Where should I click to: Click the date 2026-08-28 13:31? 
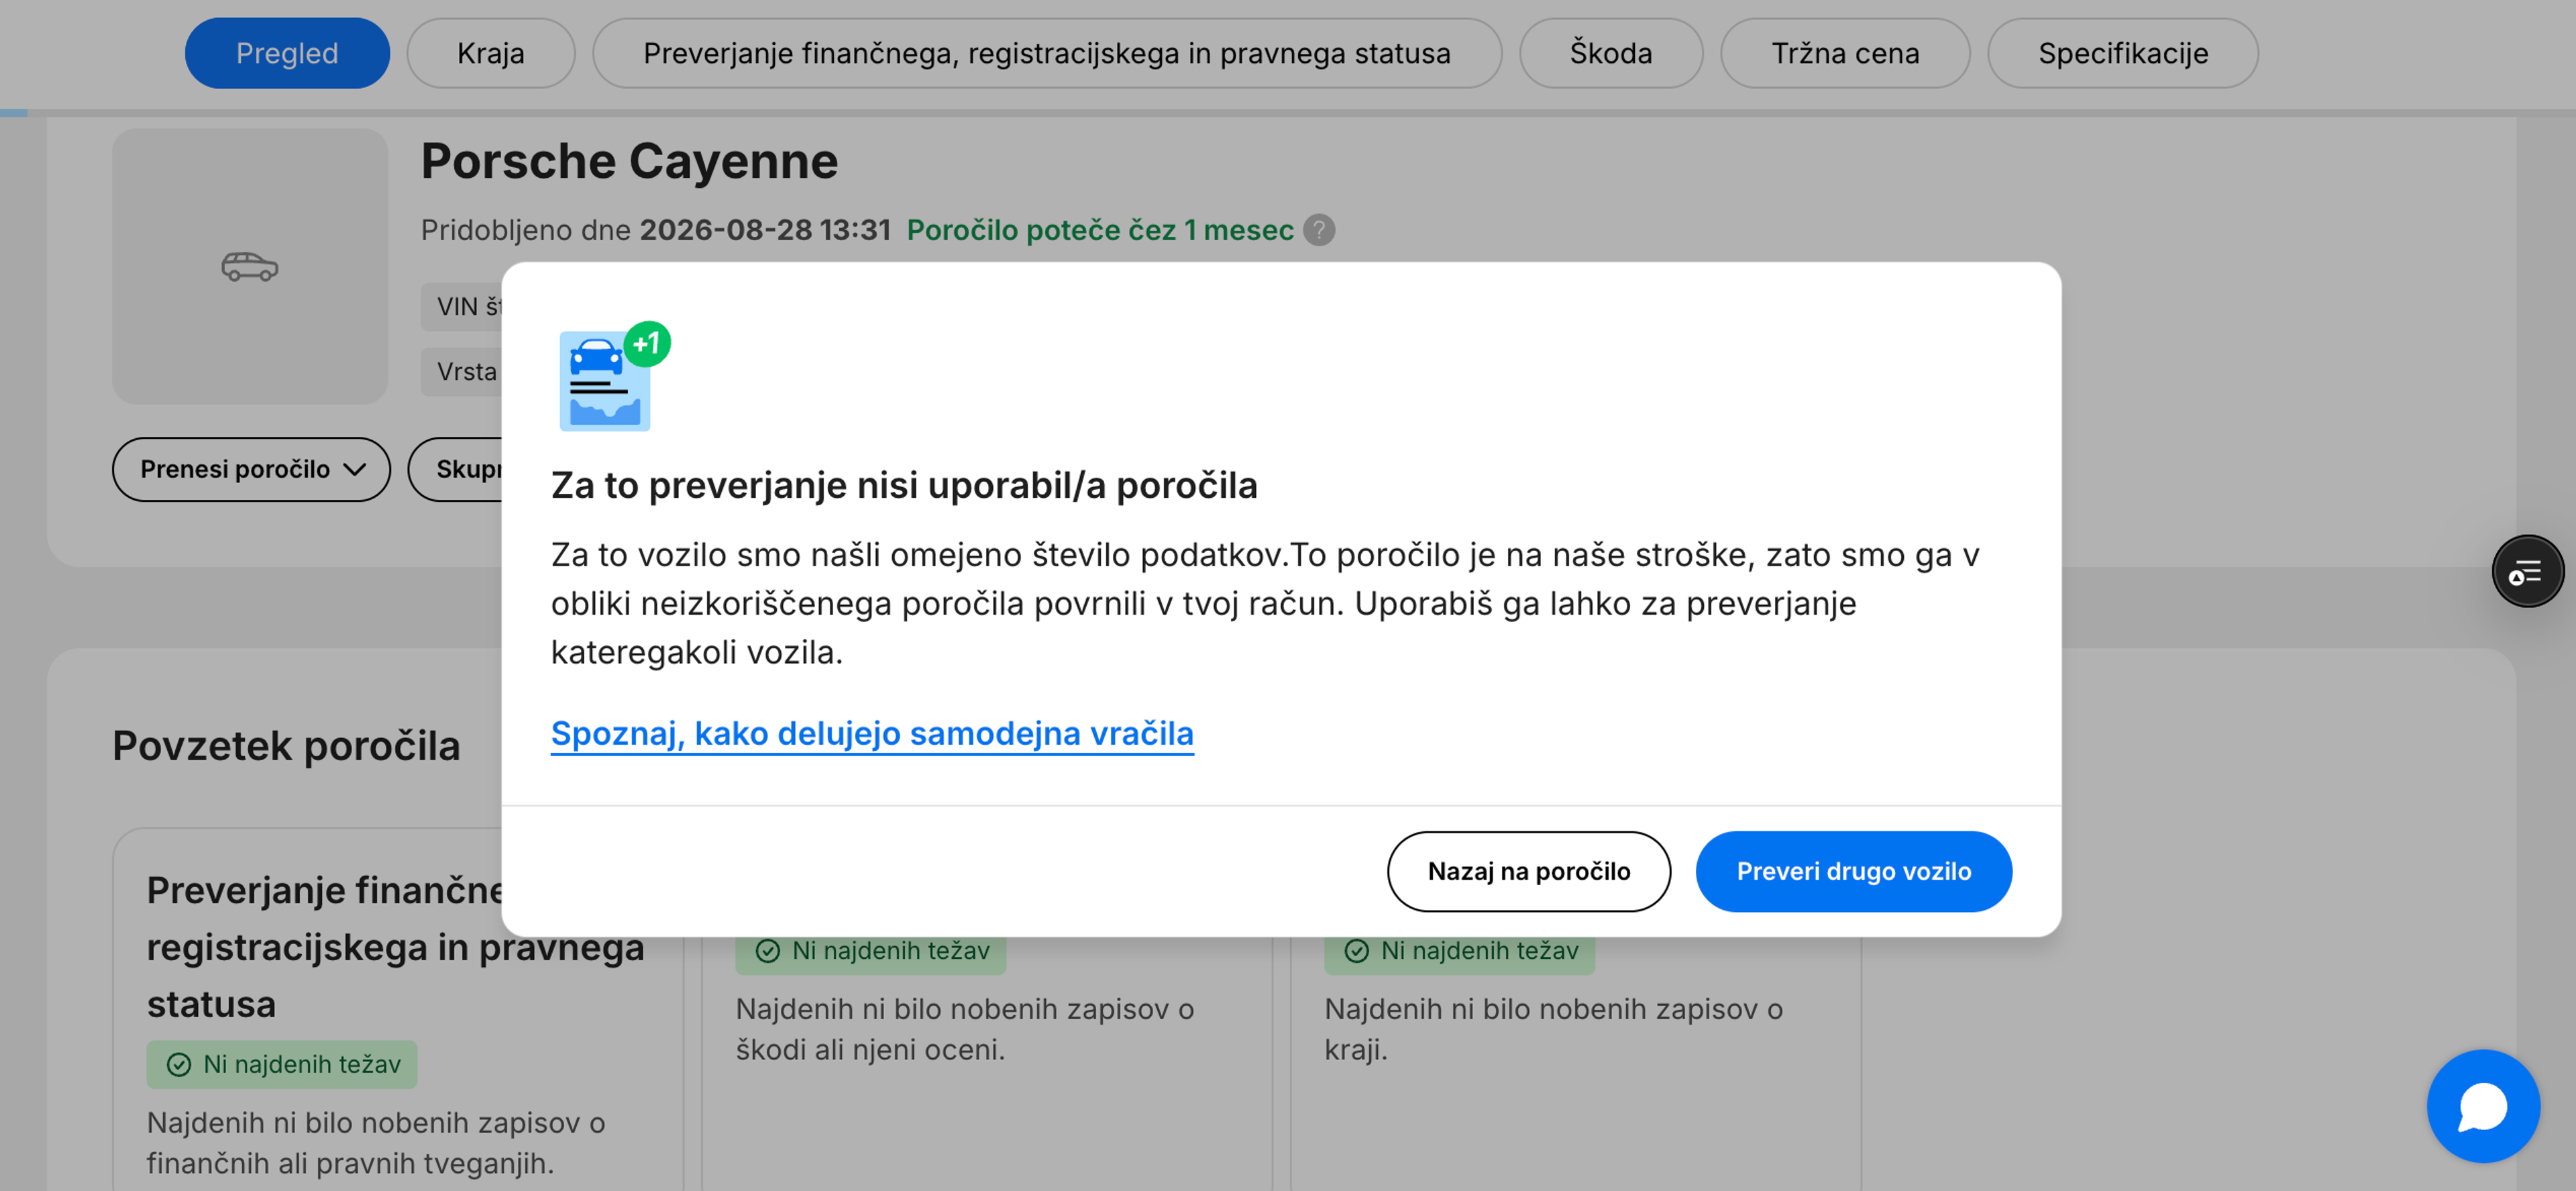pos(765,230)
